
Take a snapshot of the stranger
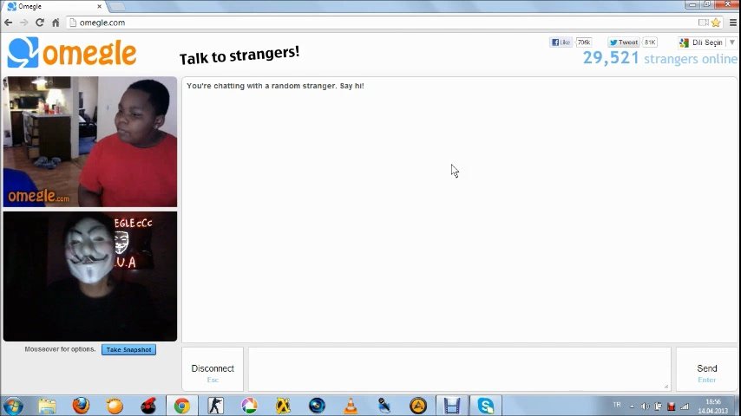coord(128,350)
